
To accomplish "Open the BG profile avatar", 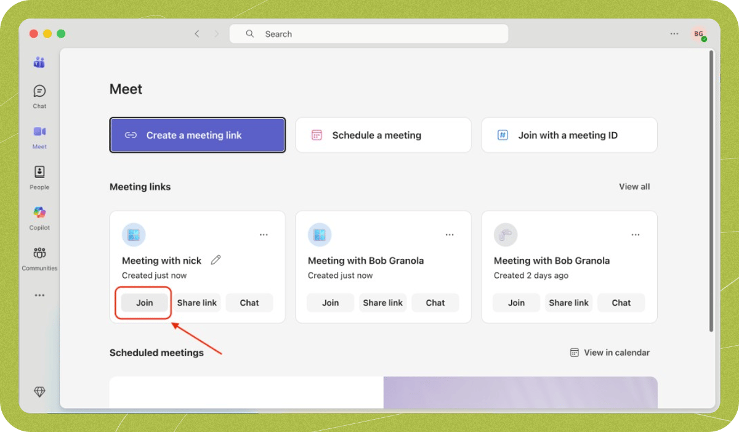I will (x=699, y=34).
